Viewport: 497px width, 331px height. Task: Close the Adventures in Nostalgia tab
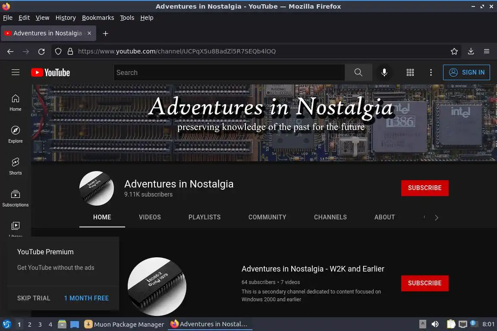(x=89, y=33)
